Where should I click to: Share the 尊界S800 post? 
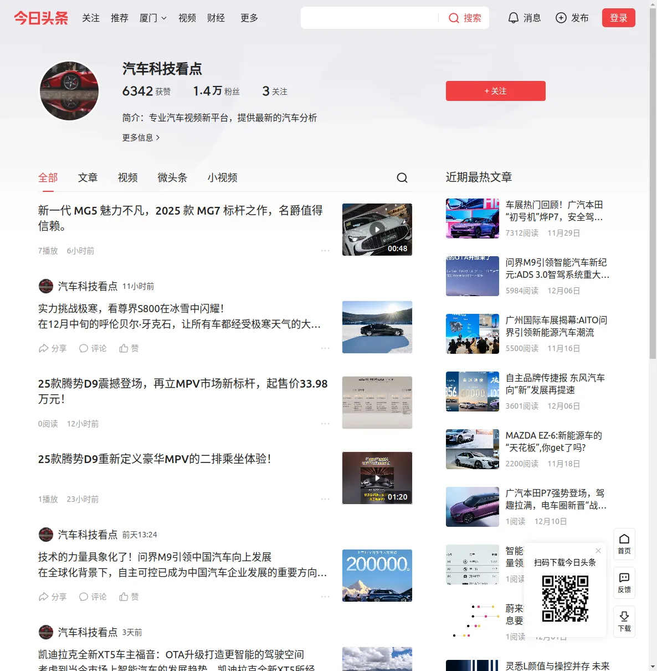(x=52, y=348)
